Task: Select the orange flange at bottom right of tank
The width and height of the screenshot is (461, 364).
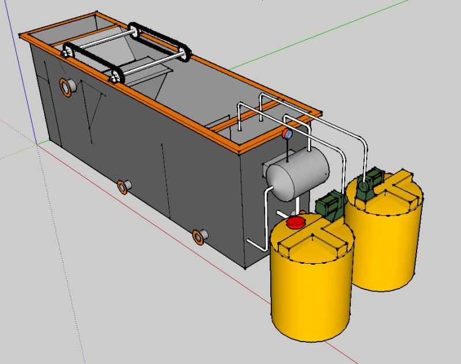Action: (x=199, y=236)
